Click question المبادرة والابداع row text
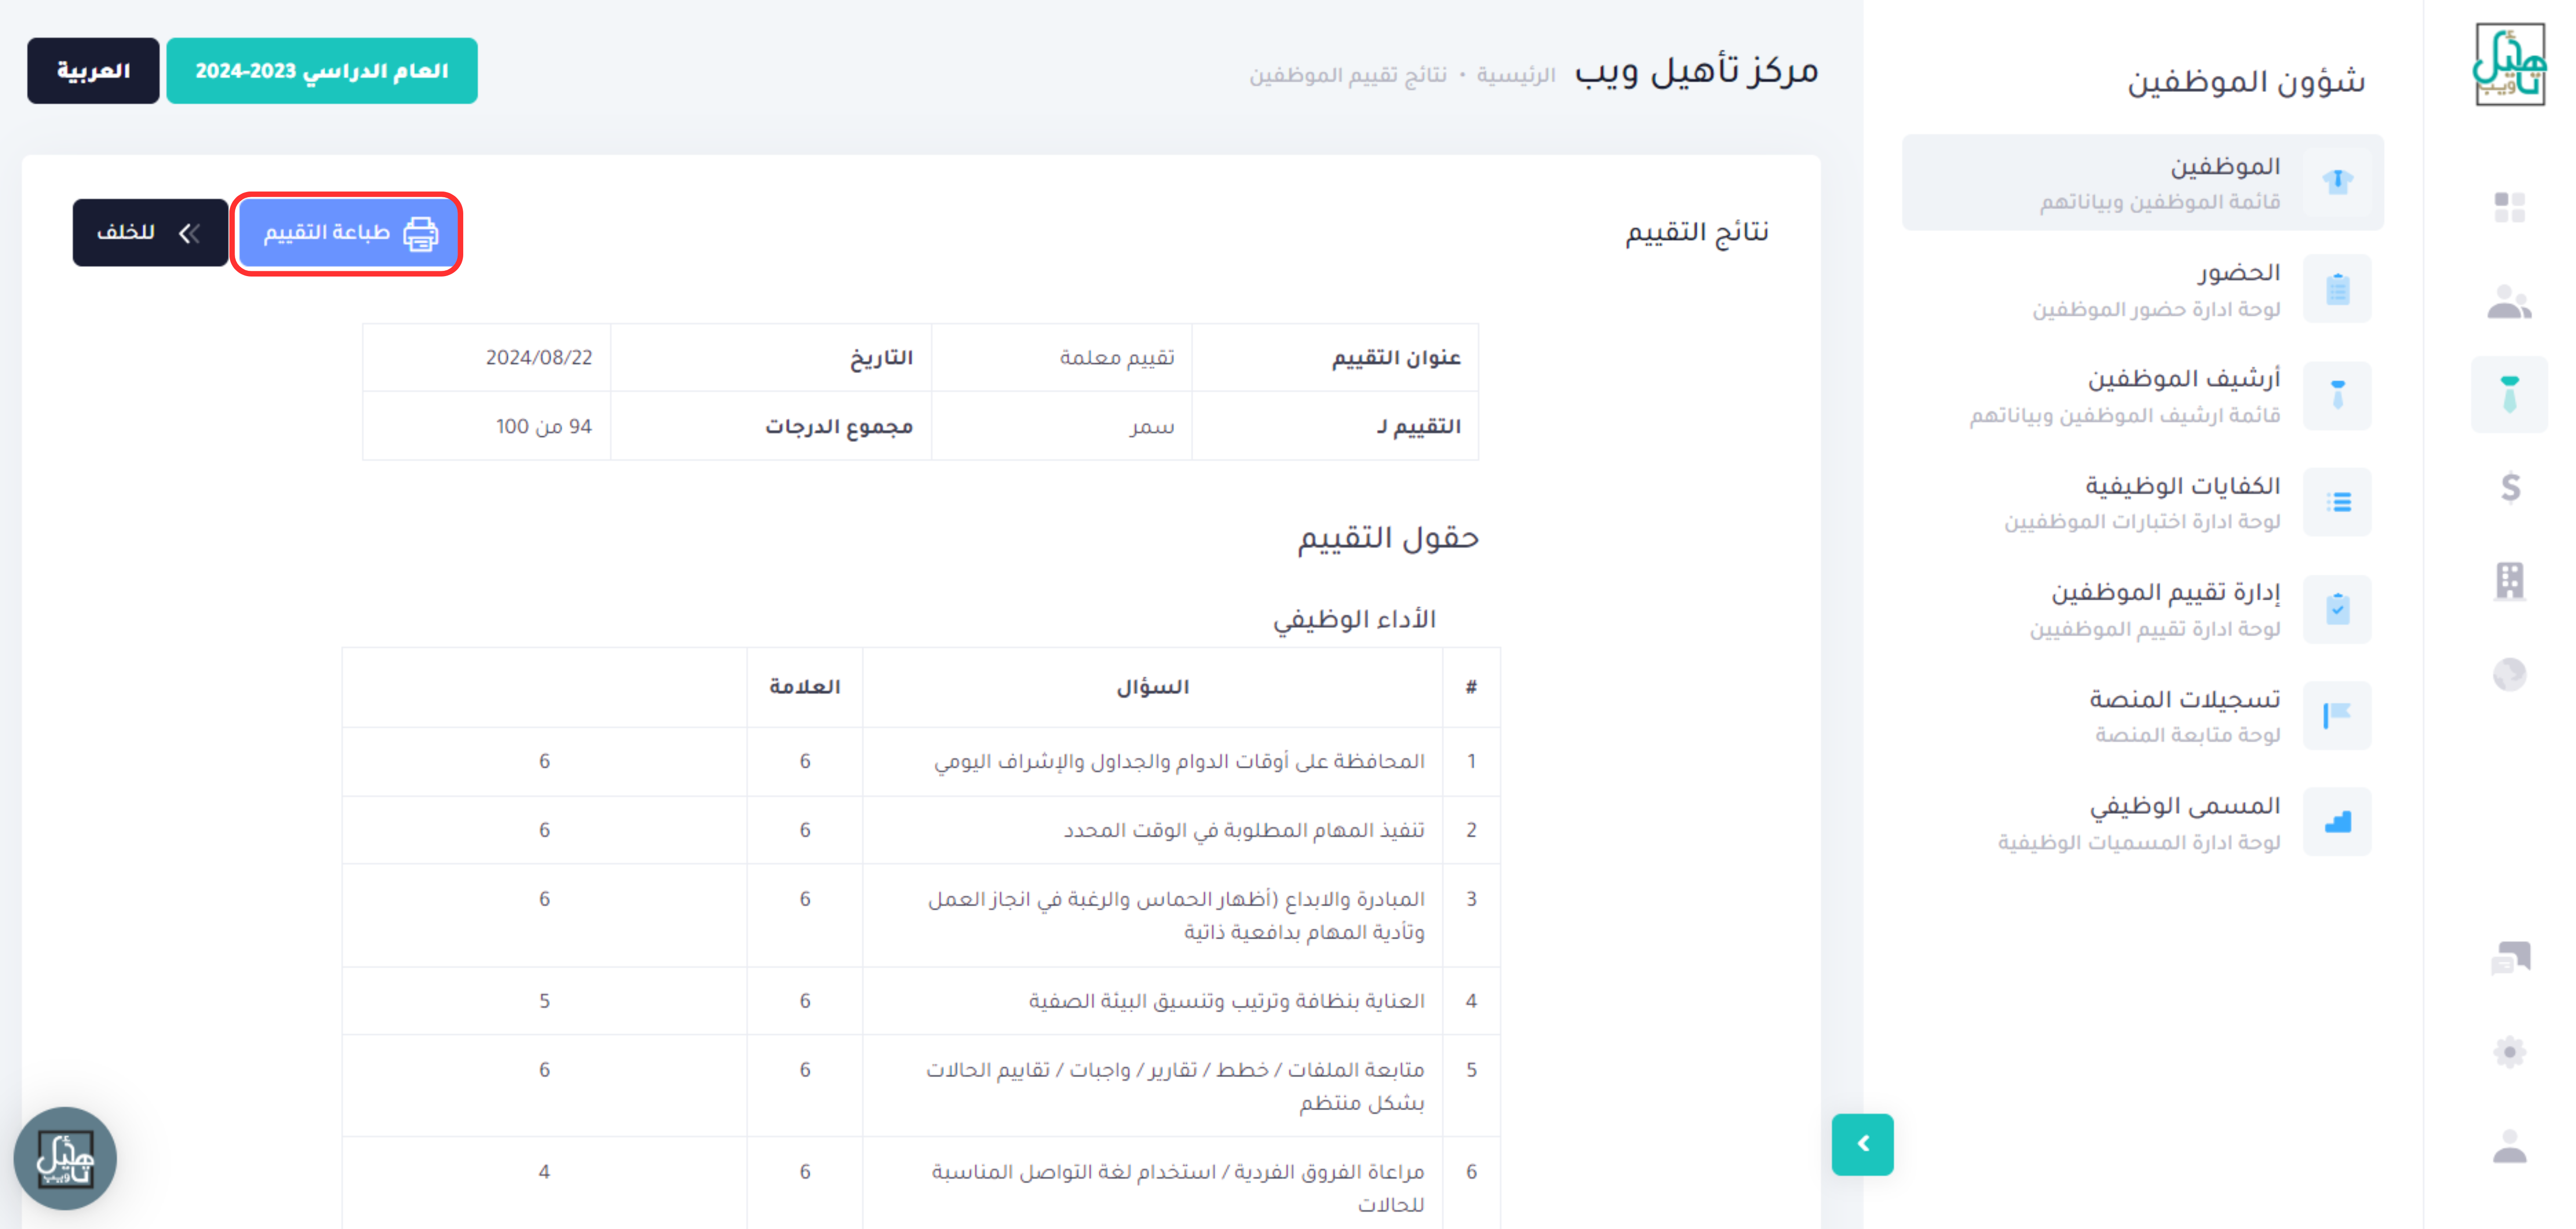The image size is (2576, 1229). click(1176, 915)
